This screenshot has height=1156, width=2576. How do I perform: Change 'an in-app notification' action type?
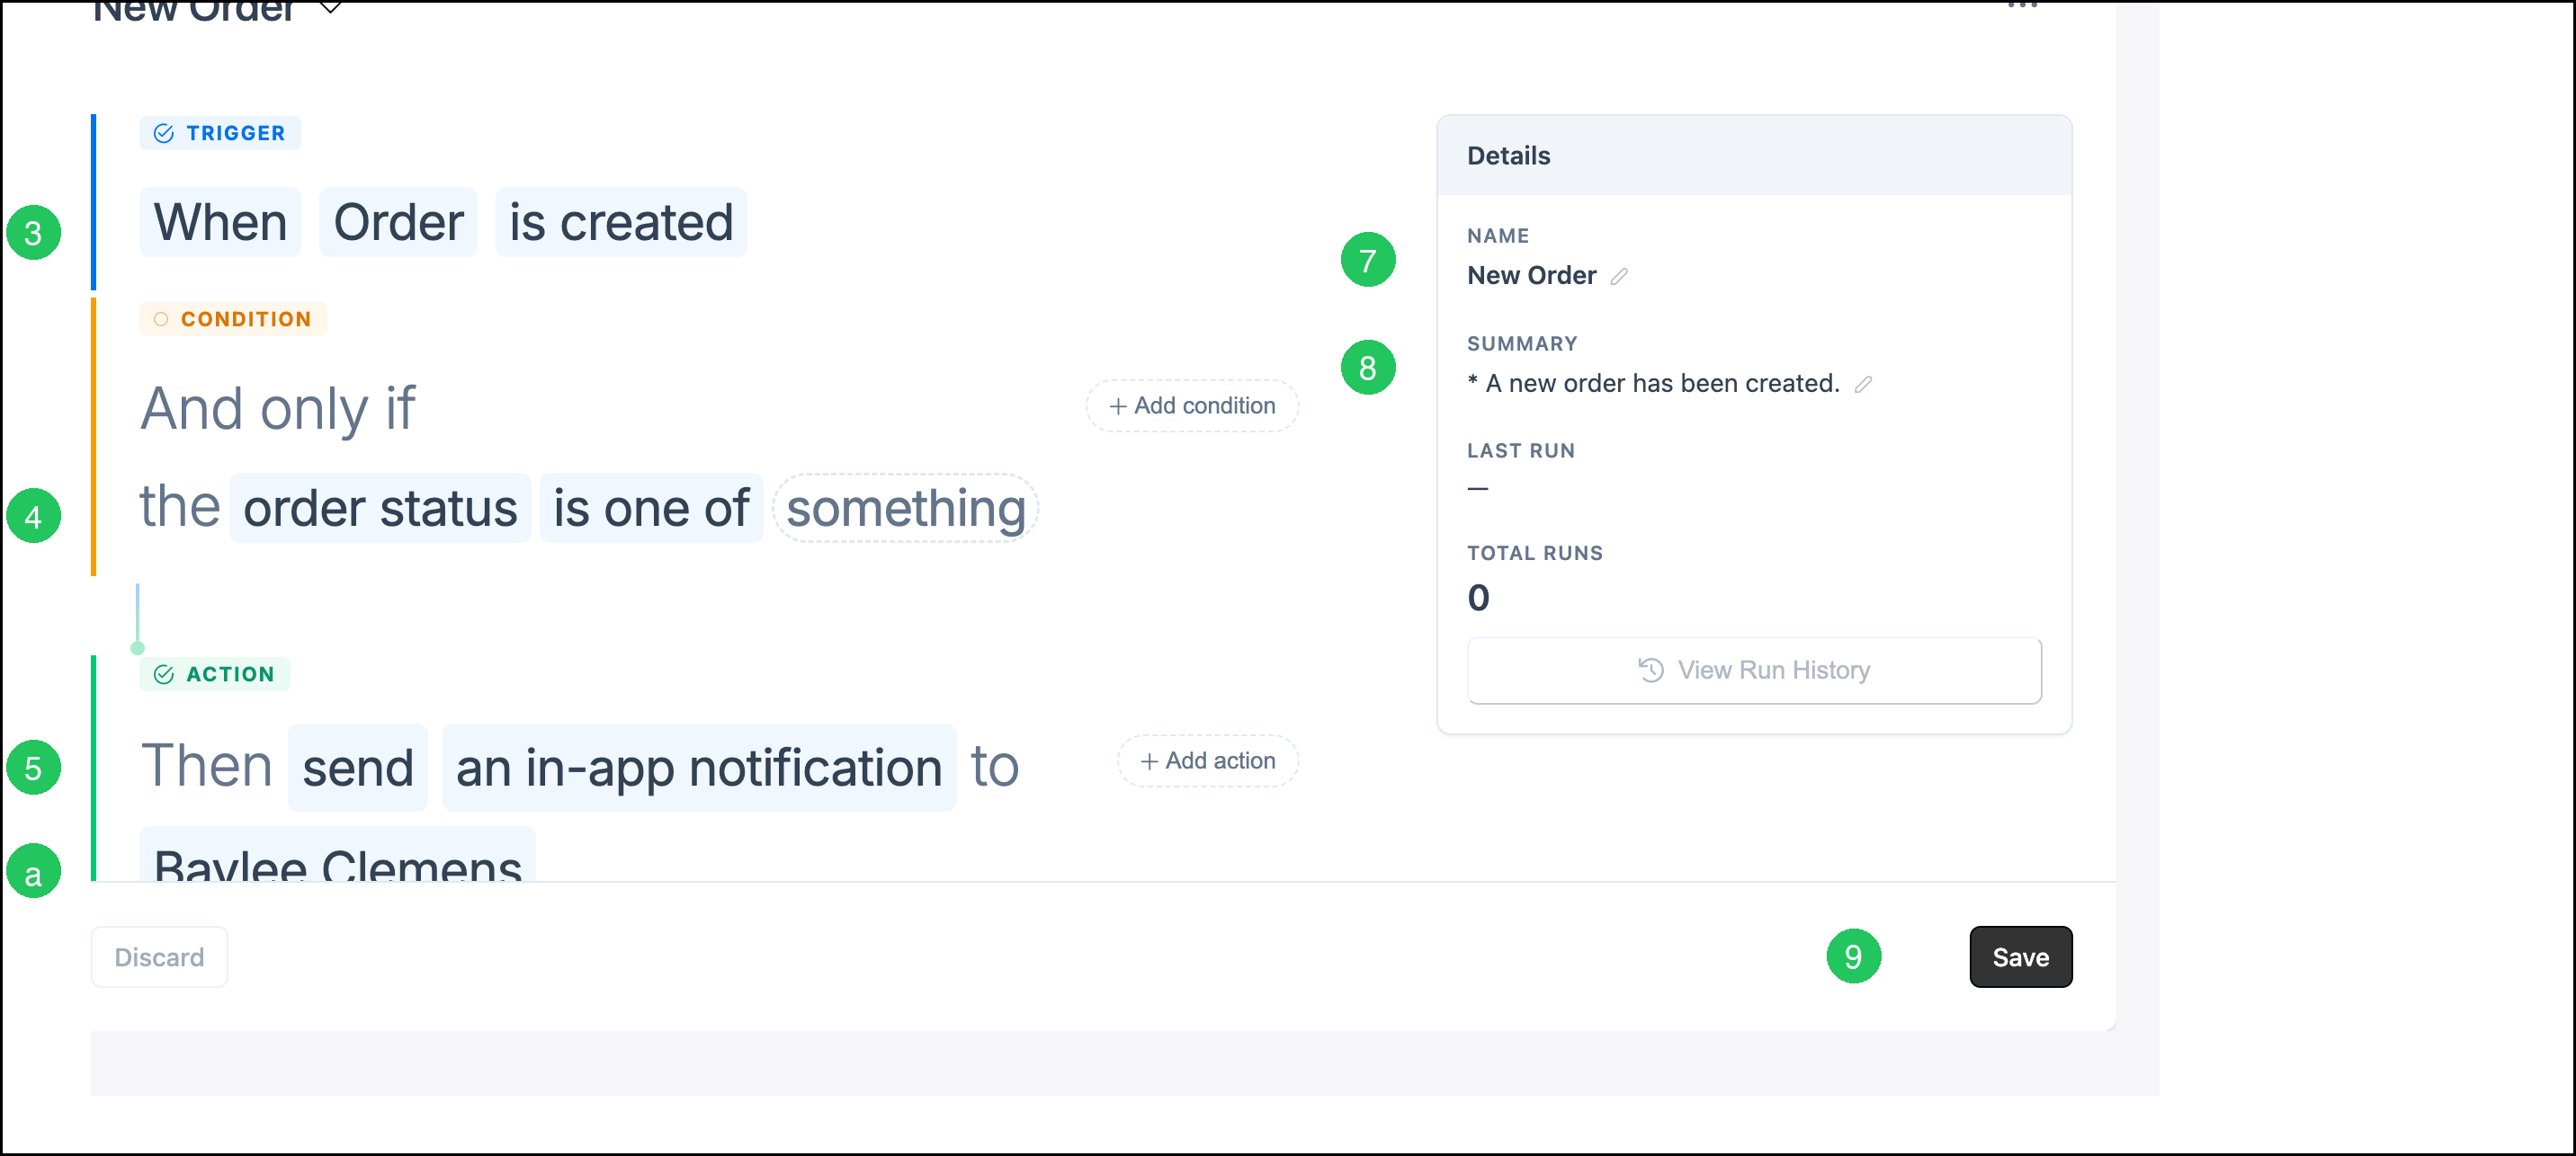pyautogui.click(x=699, y=769)
